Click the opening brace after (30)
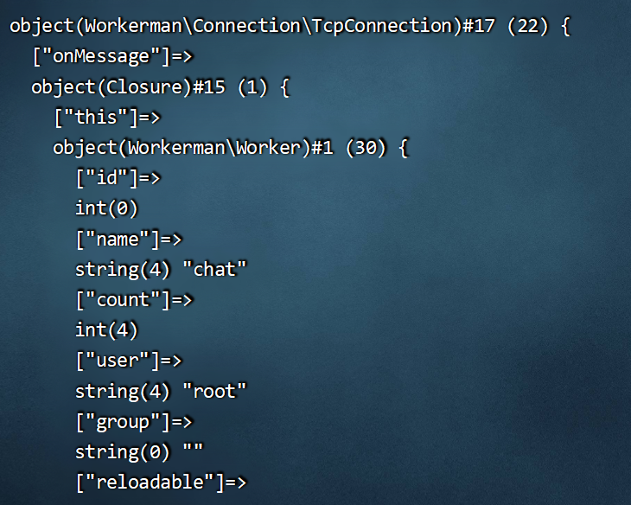The height and width of the screenshot is (505, 631). click(404, 148)
